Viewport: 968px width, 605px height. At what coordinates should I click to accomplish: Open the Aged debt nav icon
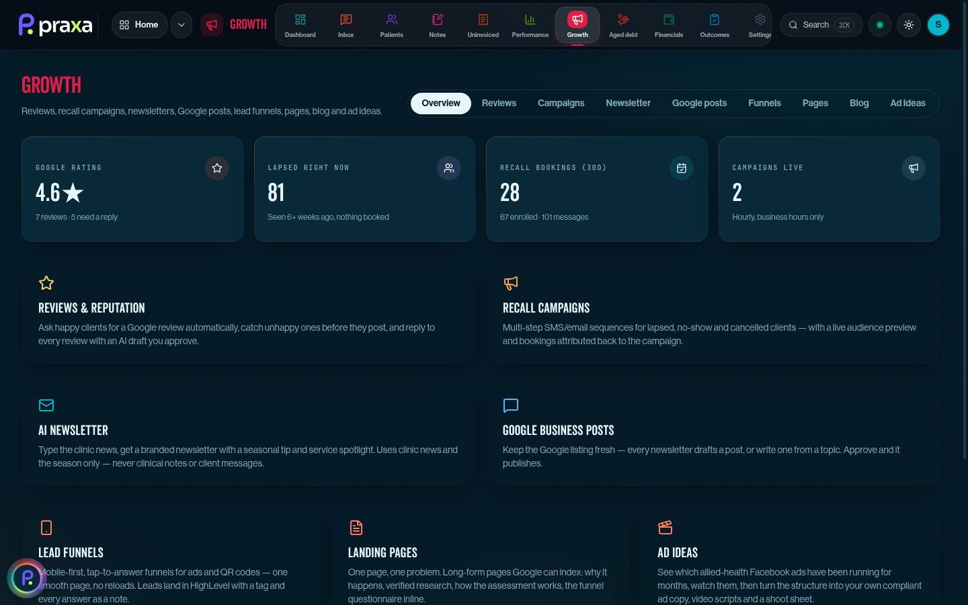pyautogui.click(x=623, y=25)
